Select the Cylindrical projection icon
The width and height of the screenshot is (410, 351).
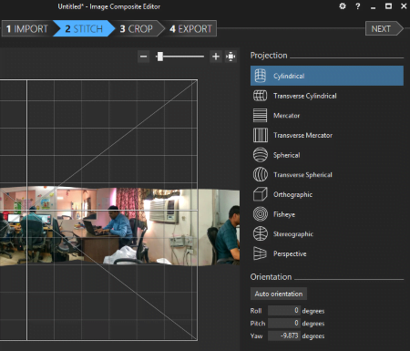coord(260,76)
